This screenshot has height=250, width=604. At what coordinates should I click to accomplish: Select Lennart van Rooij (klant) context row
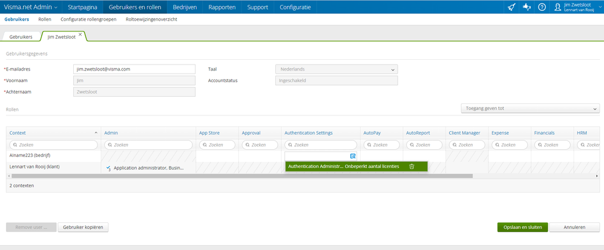click(34, 167)
